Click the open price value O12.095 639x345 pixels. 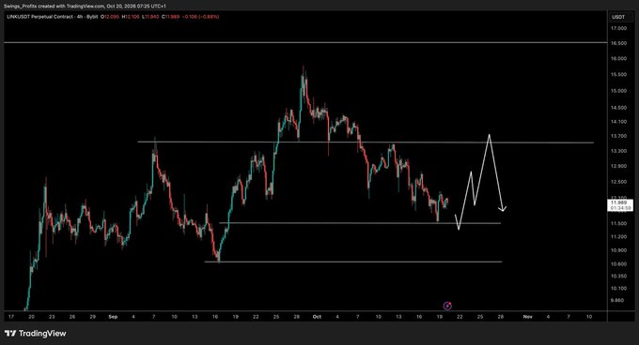pos(110,17)
